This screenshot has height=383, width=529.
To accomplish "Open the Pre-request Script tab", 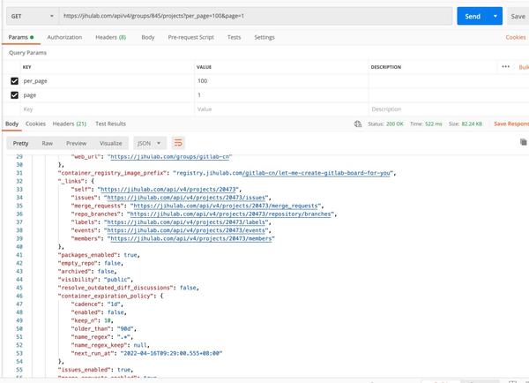I will pyautogui.click(x=191, y=37).
